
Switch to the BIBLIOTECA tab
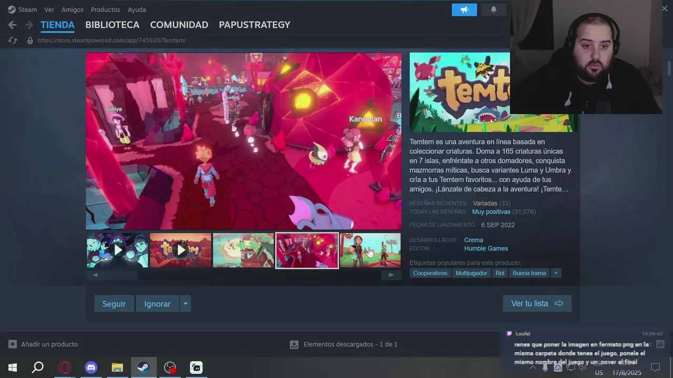(x=112, y=25)
